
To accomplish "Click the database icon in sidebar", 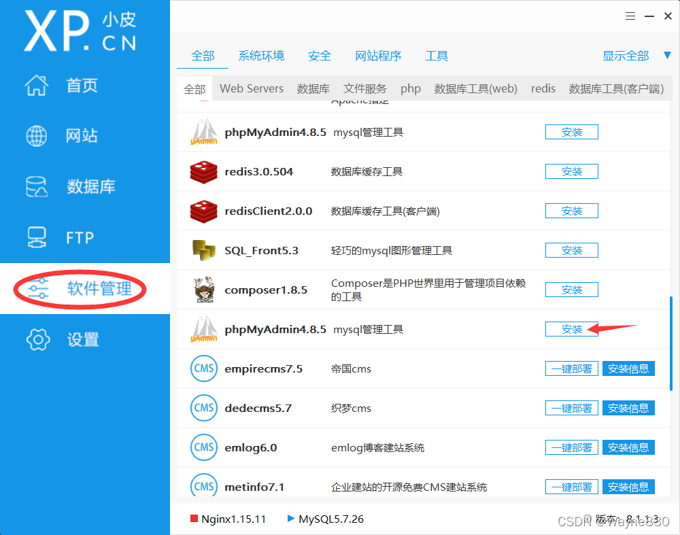I will coord(37,186).
